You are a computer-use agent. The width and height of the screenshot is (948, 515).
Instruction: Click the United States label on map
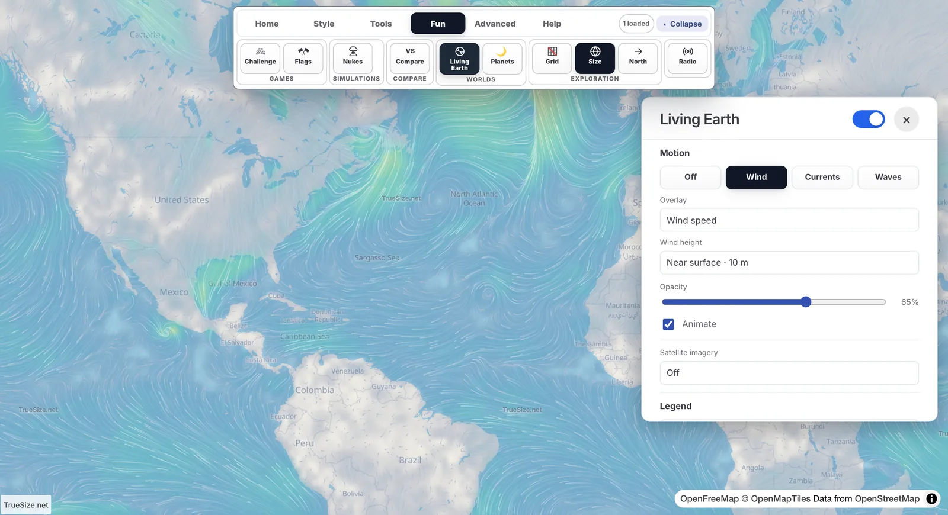181,200
